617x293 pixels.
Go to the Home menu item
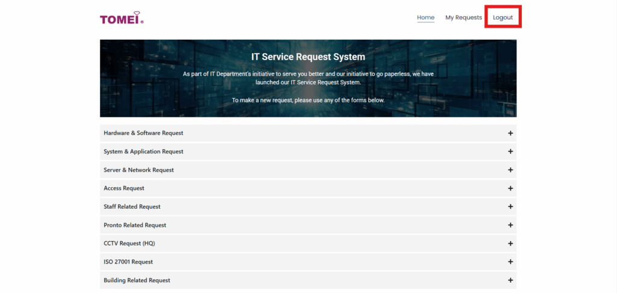pyautogui.click(x=425, y=17)
